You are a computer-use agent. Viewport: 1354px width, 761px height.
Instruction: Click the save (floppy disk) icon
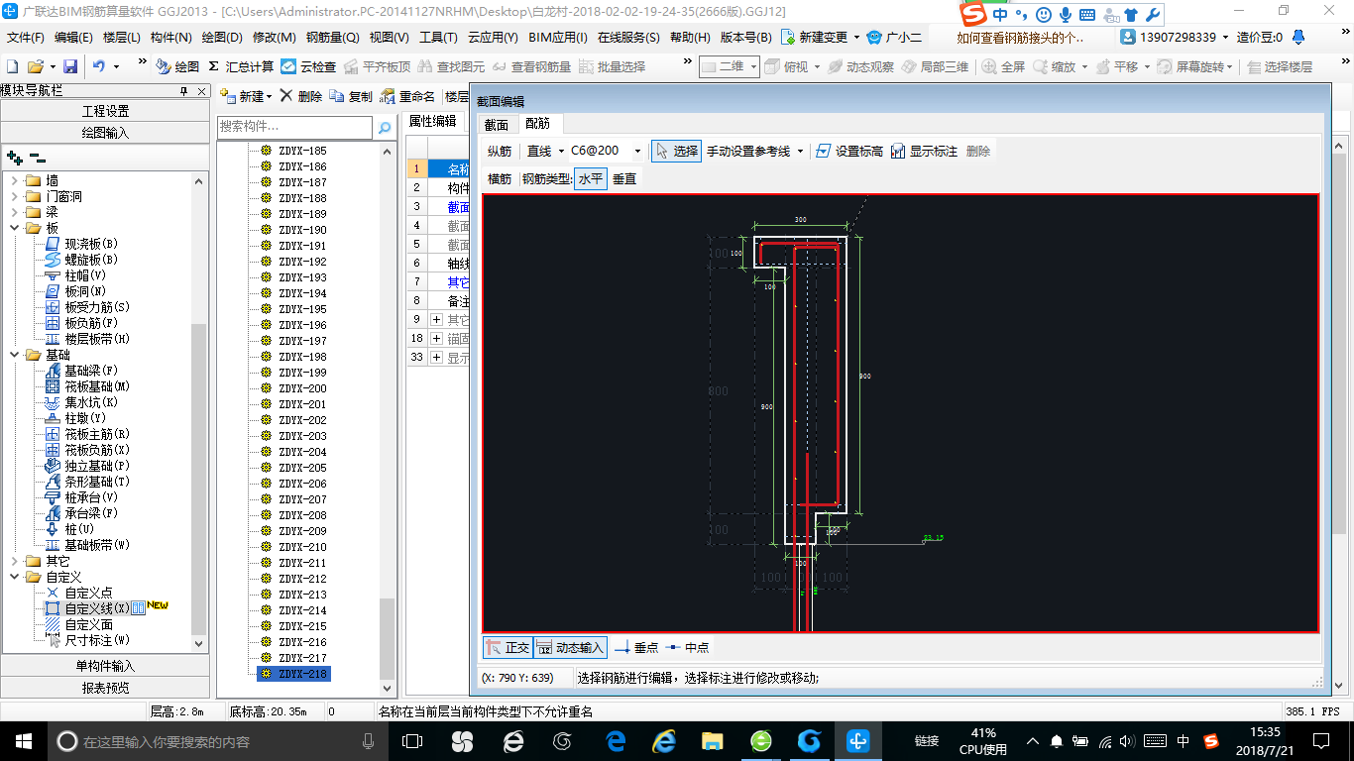(70, 66)
